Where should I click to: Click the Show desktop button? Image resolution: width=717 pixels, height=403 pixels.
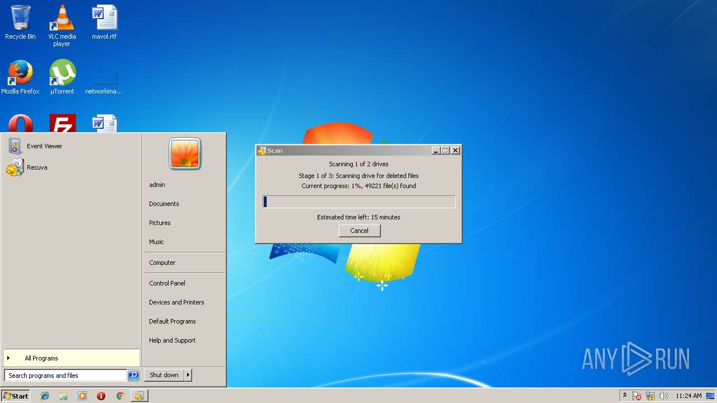[x=711, y=396]
